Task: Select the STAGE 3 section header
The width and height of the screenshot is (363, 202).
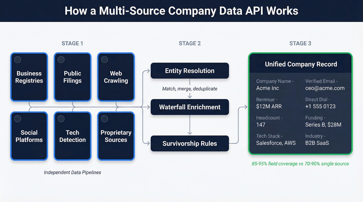Action: tap(300, 43)
